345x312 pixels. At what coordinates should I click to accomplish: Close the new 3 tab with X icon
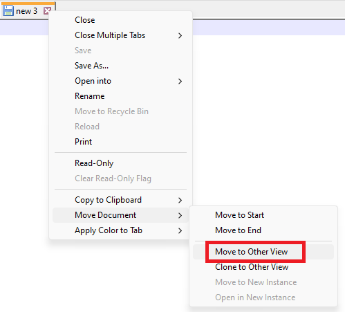pyautogui.click(x=47, y=11)
